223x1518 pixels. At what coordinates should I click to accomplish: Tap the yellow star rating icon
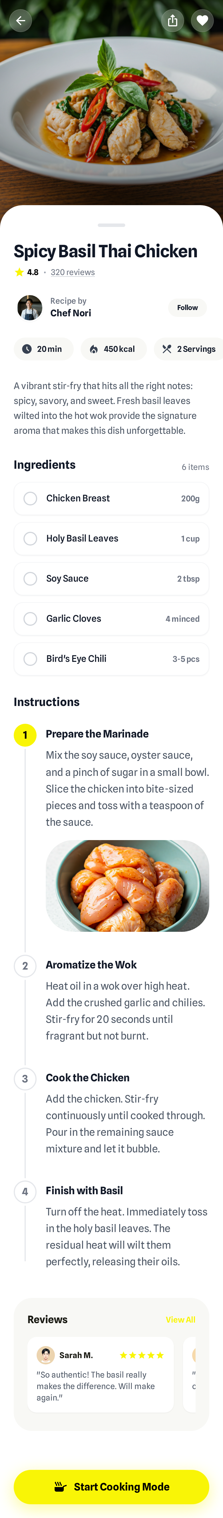pos(19,272)
